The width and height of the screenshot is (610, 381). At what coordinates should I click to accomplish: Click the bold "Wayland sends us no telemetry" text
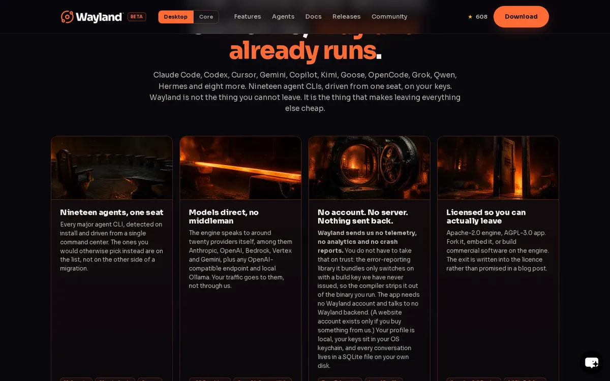pyautogui.click(x=367, y=241)
